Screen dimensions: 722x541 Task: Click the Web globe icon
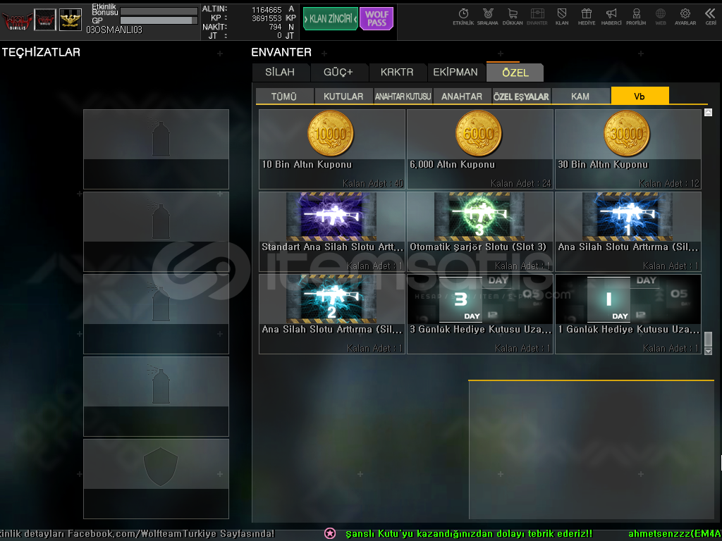(661, 17)
